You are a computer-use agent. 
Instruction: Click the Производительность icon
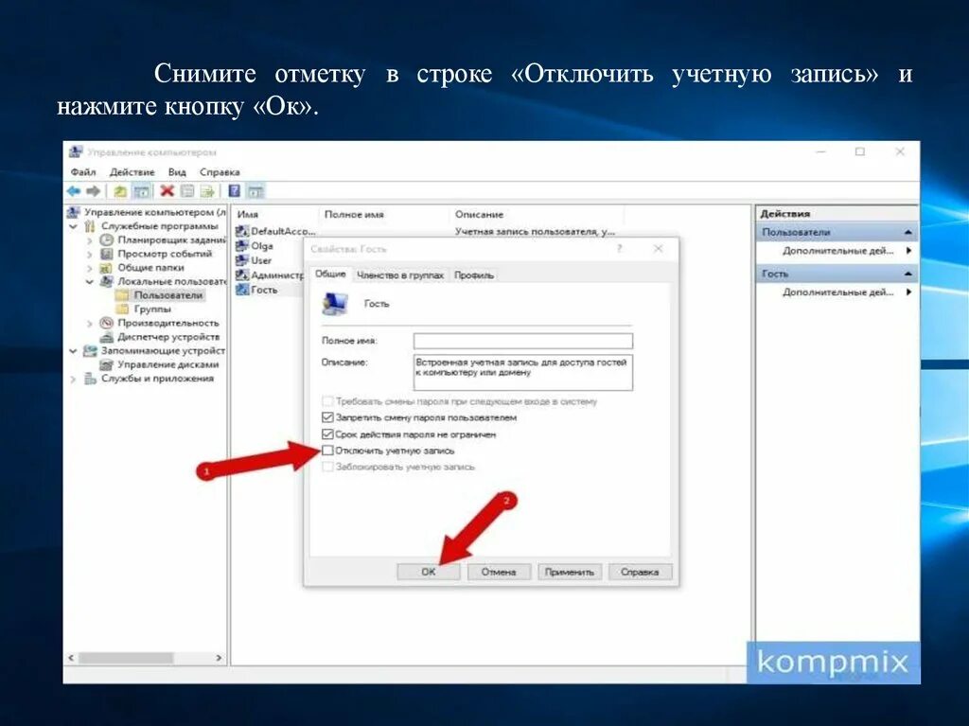pos(107,323)
